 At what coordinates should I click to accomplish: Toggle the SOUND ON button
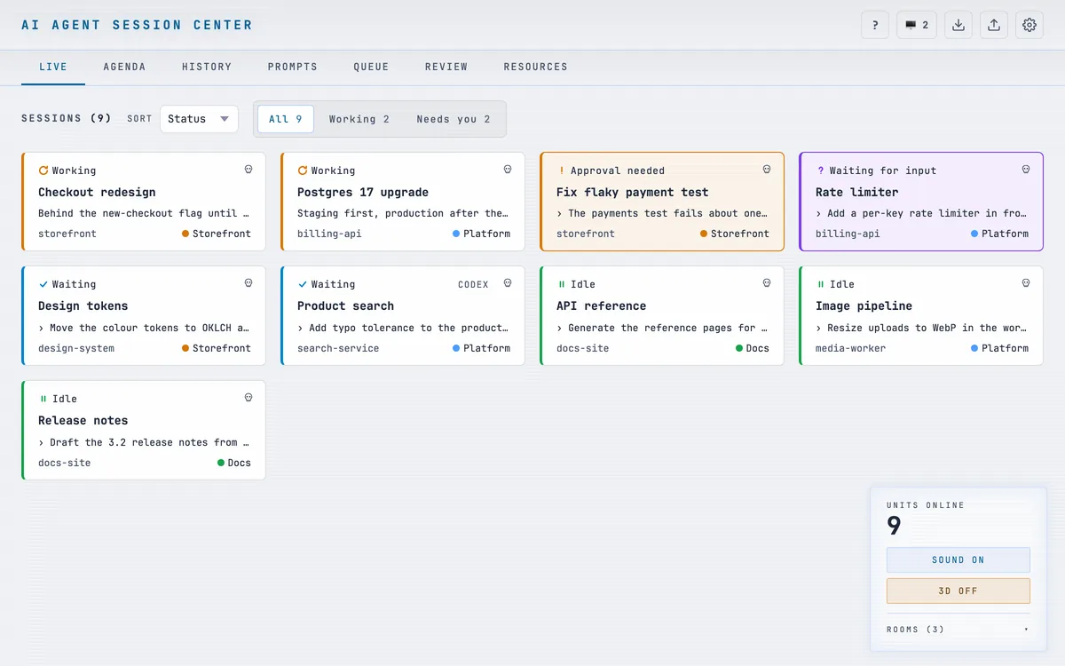point(958,560)
